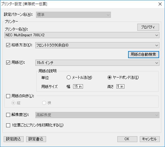The width and height of the screenshot is (165, 147).
Task: Click the キャンセル button
Action: click(x=150, y=139)
